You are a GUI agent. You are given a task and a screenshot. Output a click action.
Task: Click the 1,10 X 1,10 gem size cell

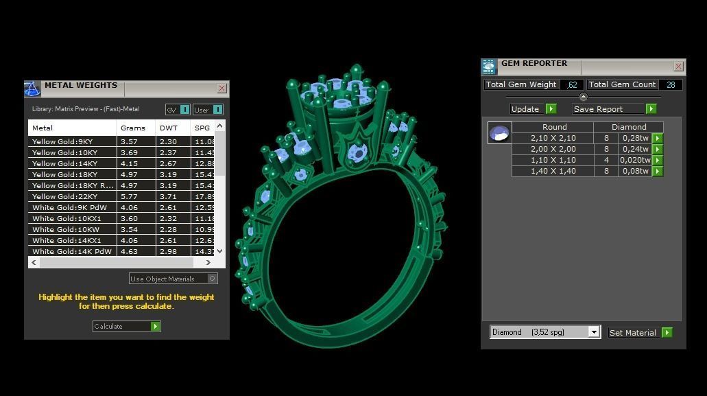553,160
